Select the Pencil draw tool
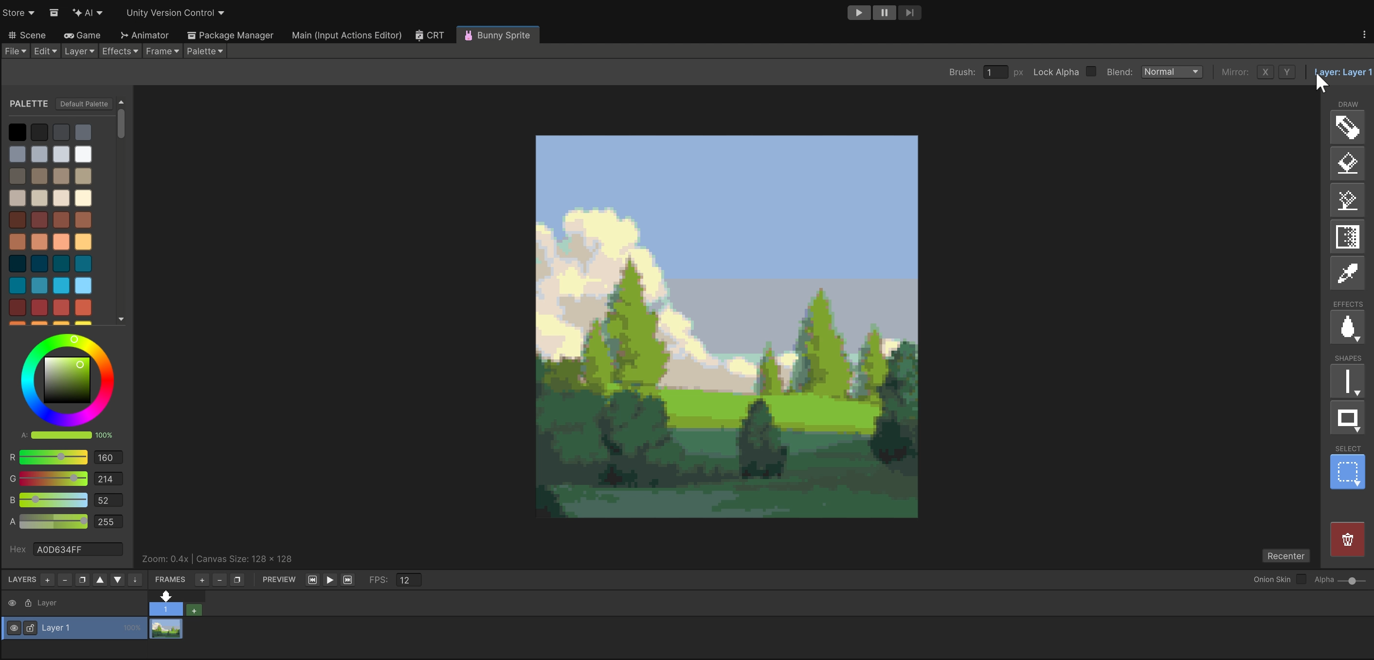Viewport: 1374px width, 660px height. coord(1347,127)
